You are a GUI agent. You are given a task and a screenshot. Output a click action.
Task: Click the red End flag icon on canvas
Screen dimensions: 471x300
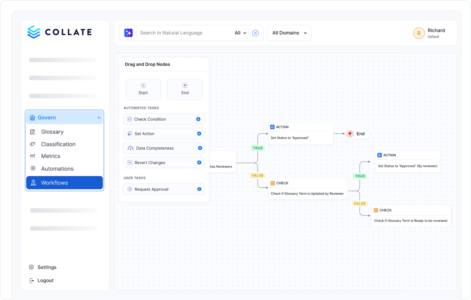point(350,134)
